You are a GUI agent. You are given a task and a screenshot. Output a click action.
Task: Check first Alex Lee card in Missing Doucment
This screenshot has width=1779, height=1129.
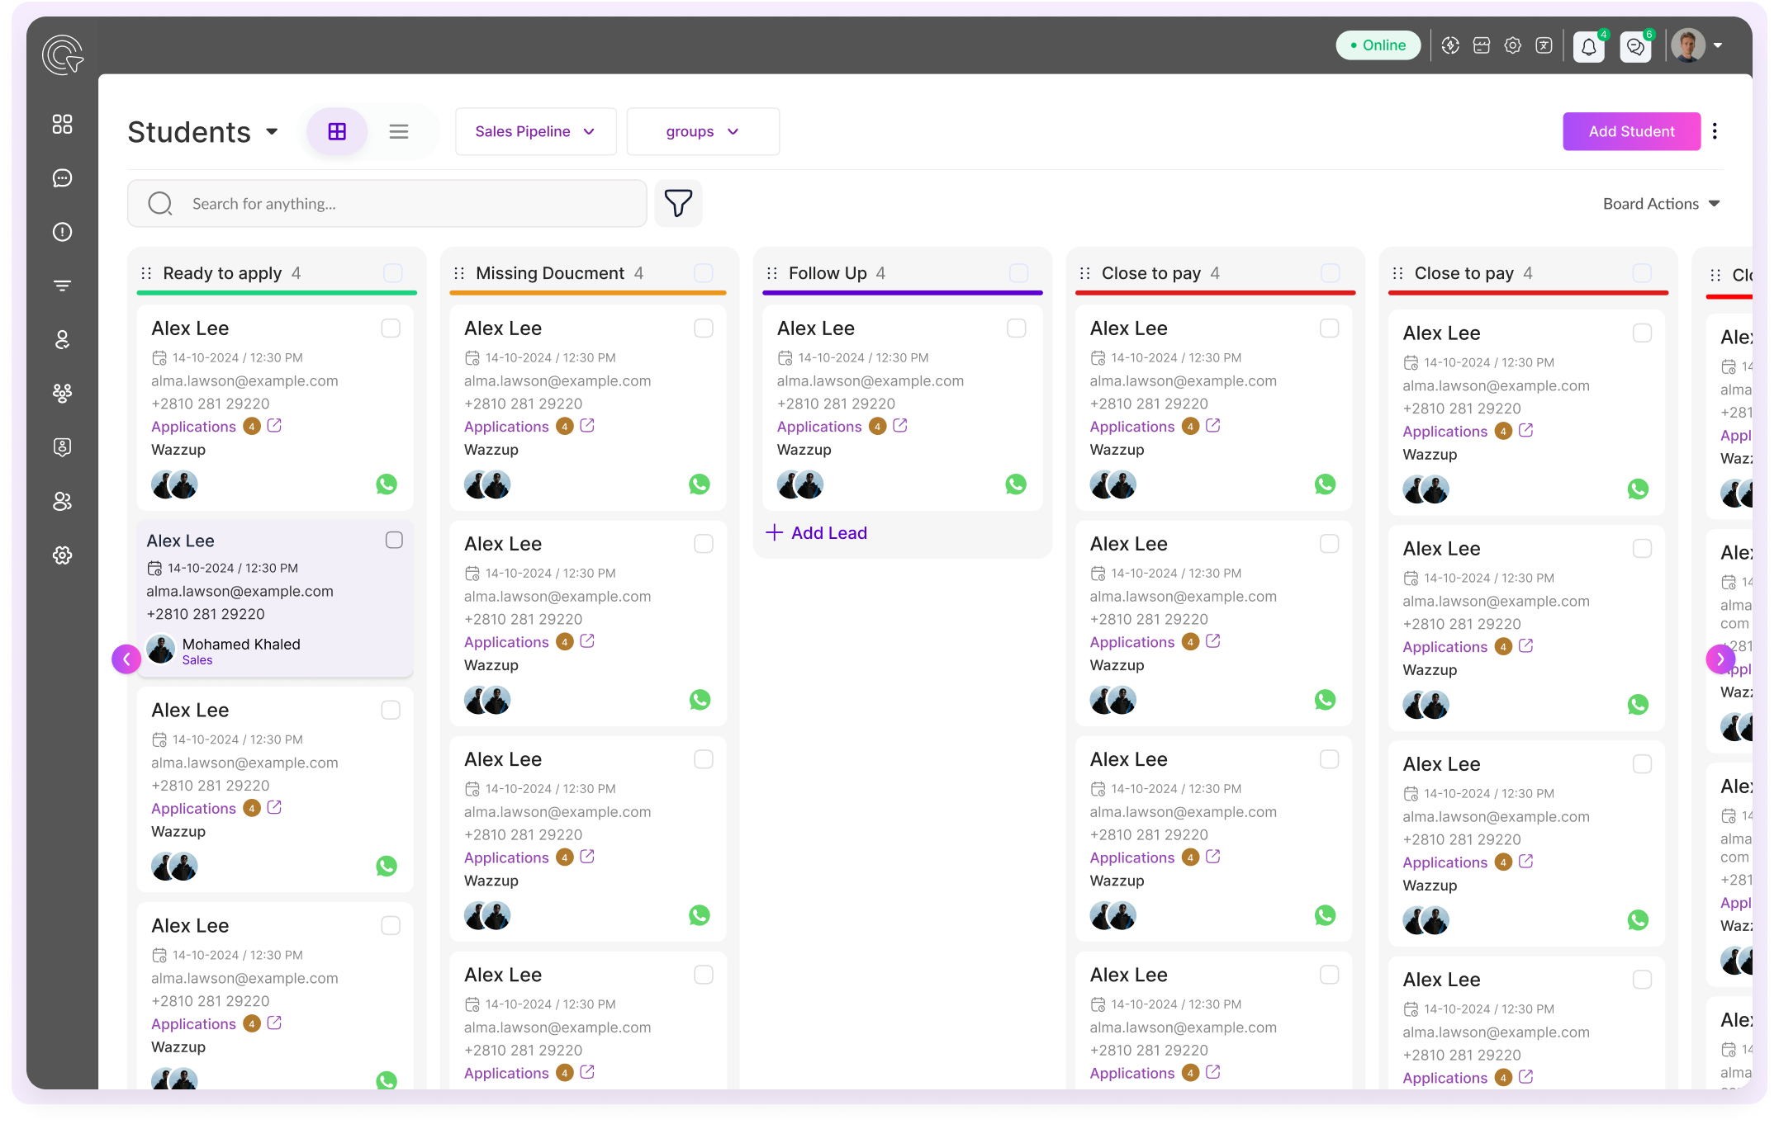[x=704, y=328]
